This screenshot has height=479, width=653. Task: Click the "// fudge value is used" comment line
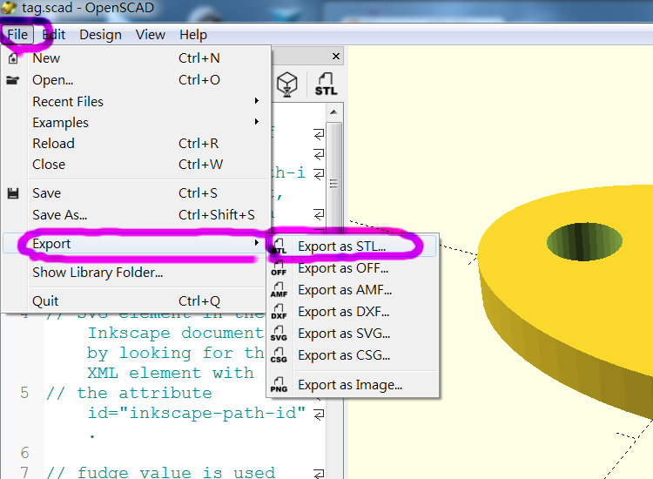(x=160, y=472)
